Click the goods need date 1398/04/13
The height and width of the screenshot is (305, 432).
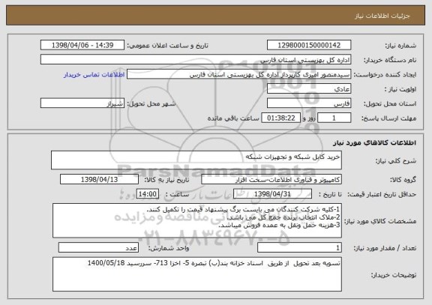tap(99, 179)
